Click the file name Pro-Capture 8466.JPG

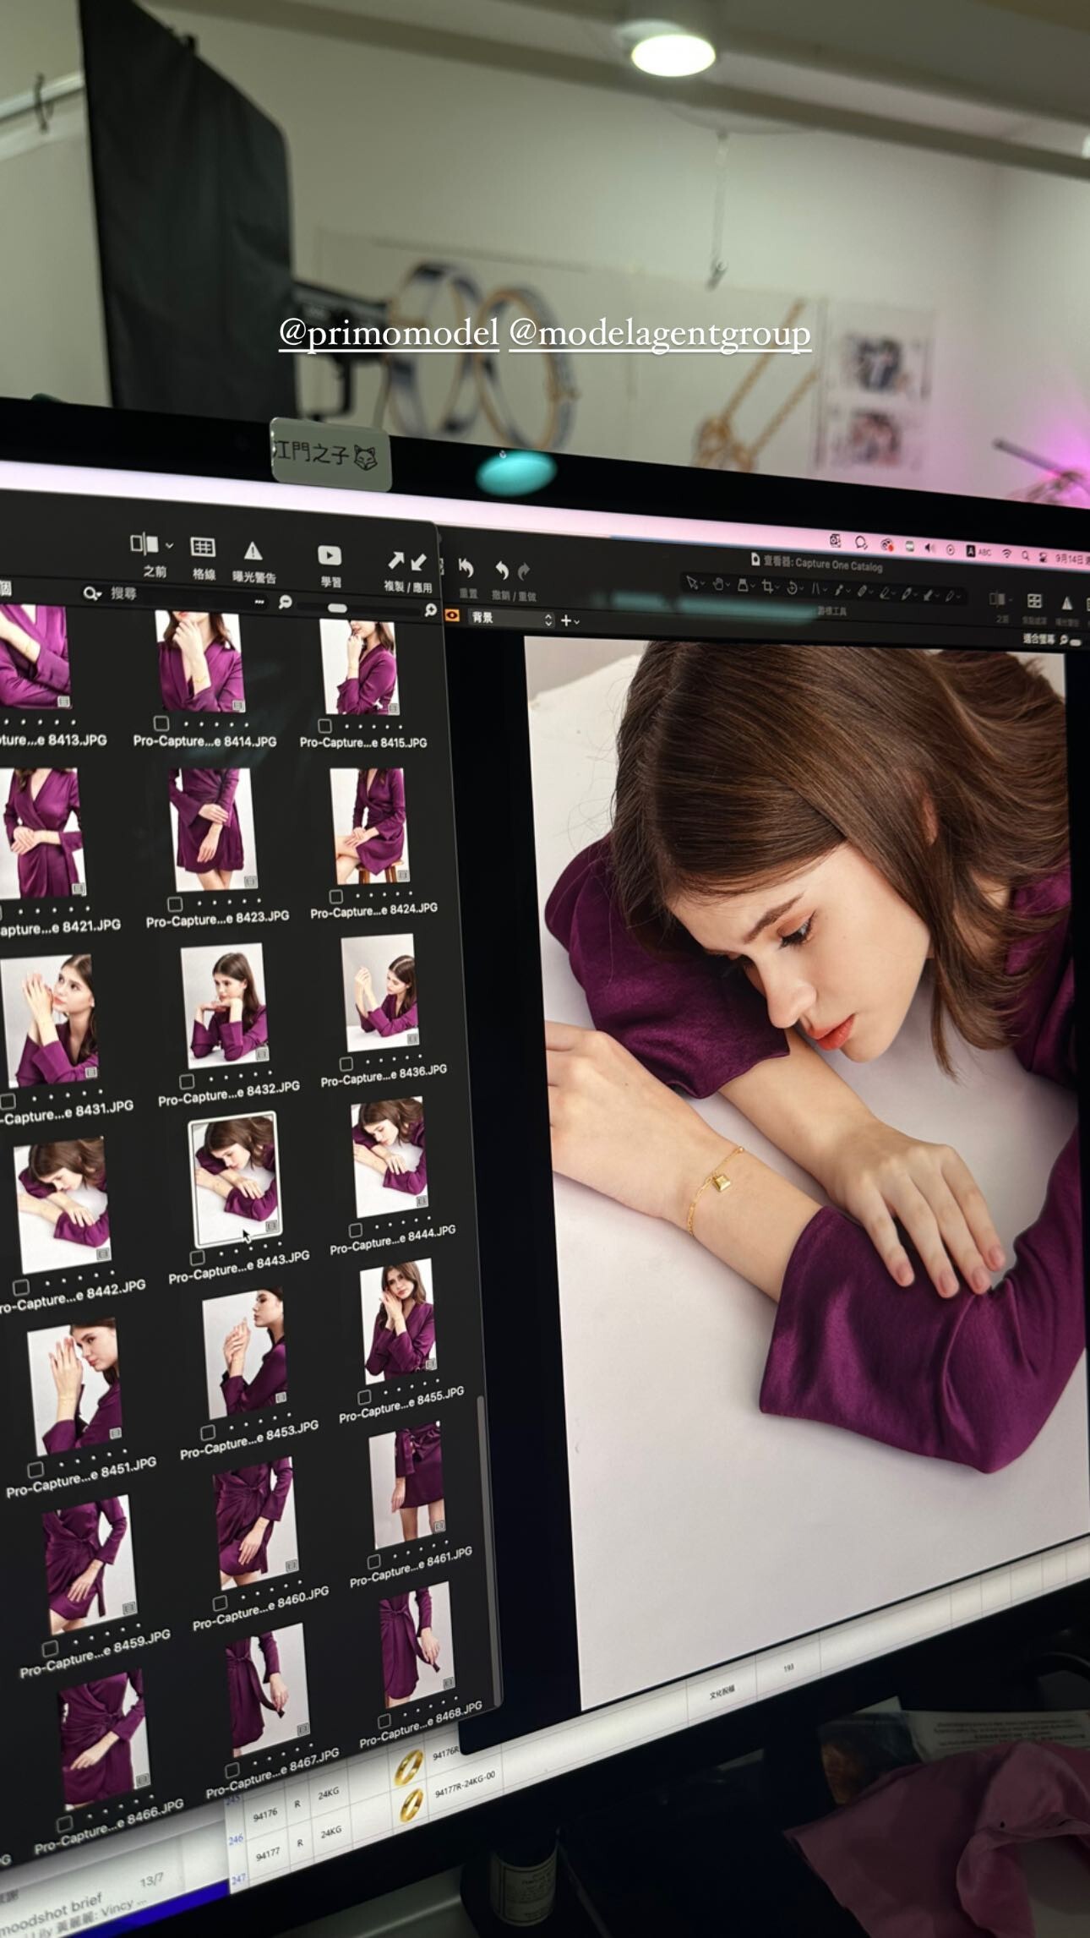(x=109, y=1828)
